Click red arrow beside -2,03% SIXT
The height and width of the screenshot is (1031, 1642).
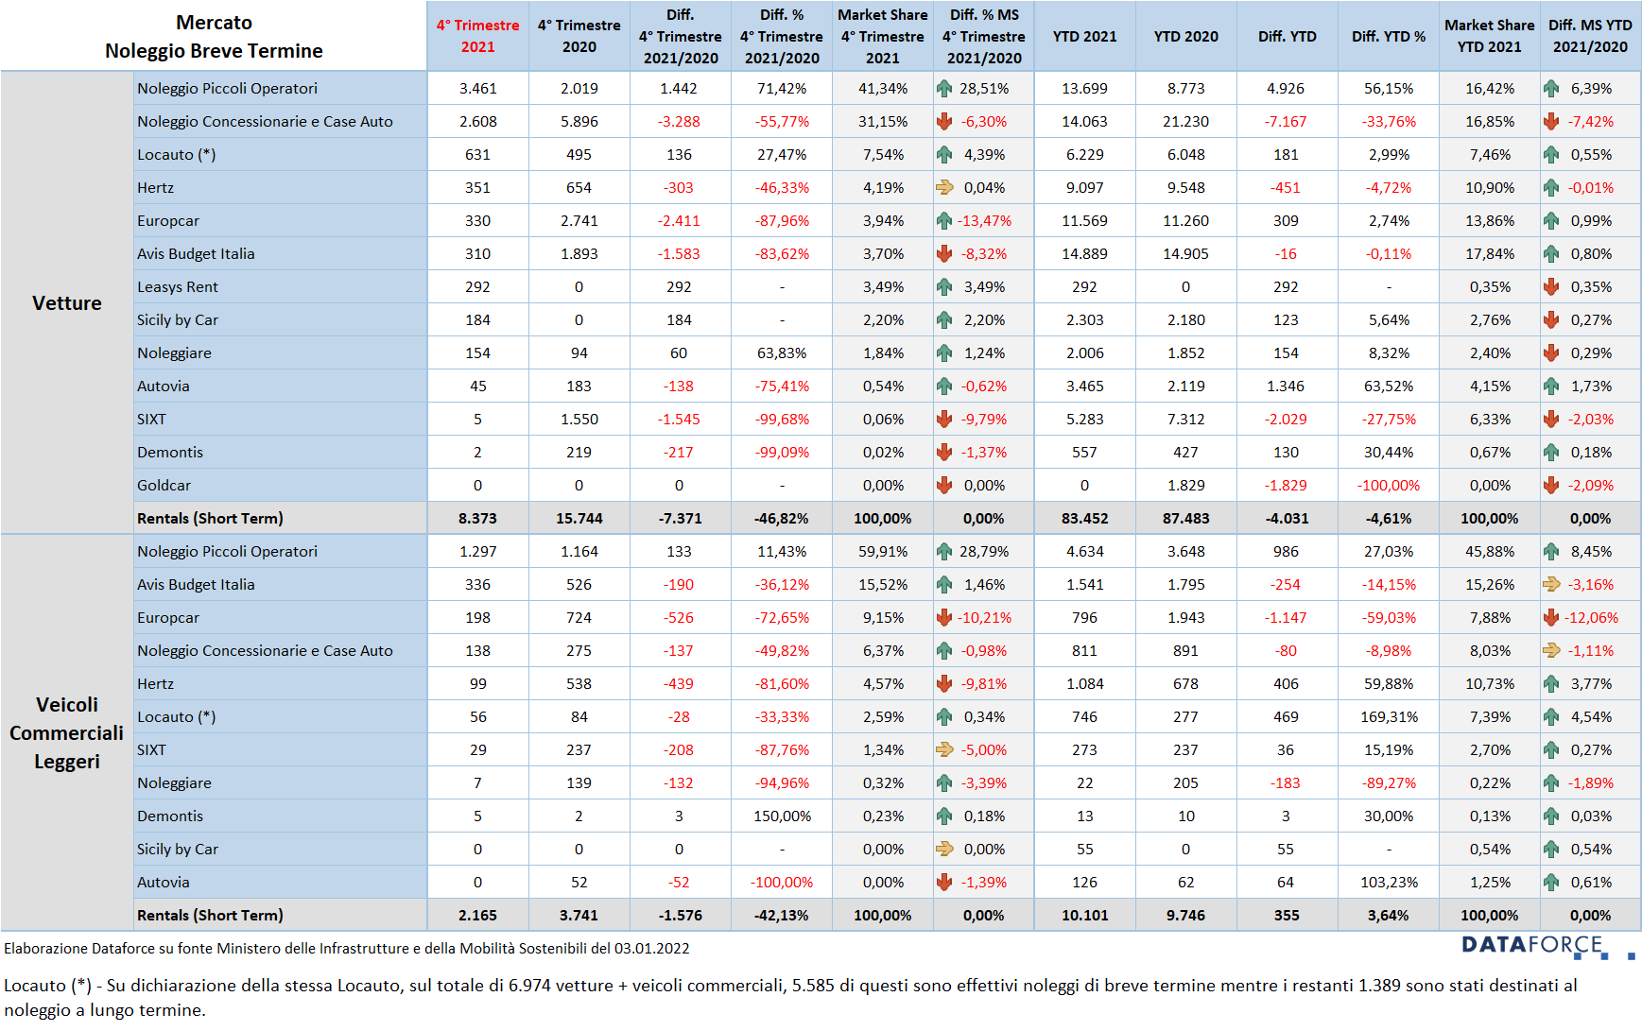pos(1551,420)
